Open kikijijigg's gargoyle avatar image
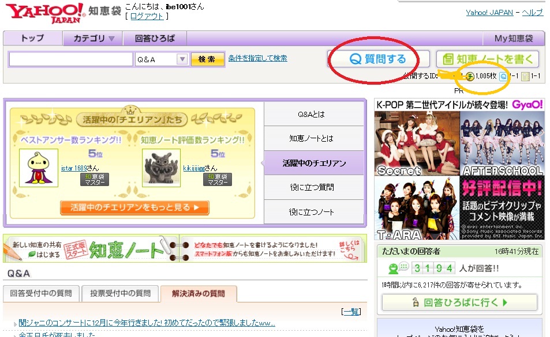This screenshot has height=337, width=550. pos(162,168)
